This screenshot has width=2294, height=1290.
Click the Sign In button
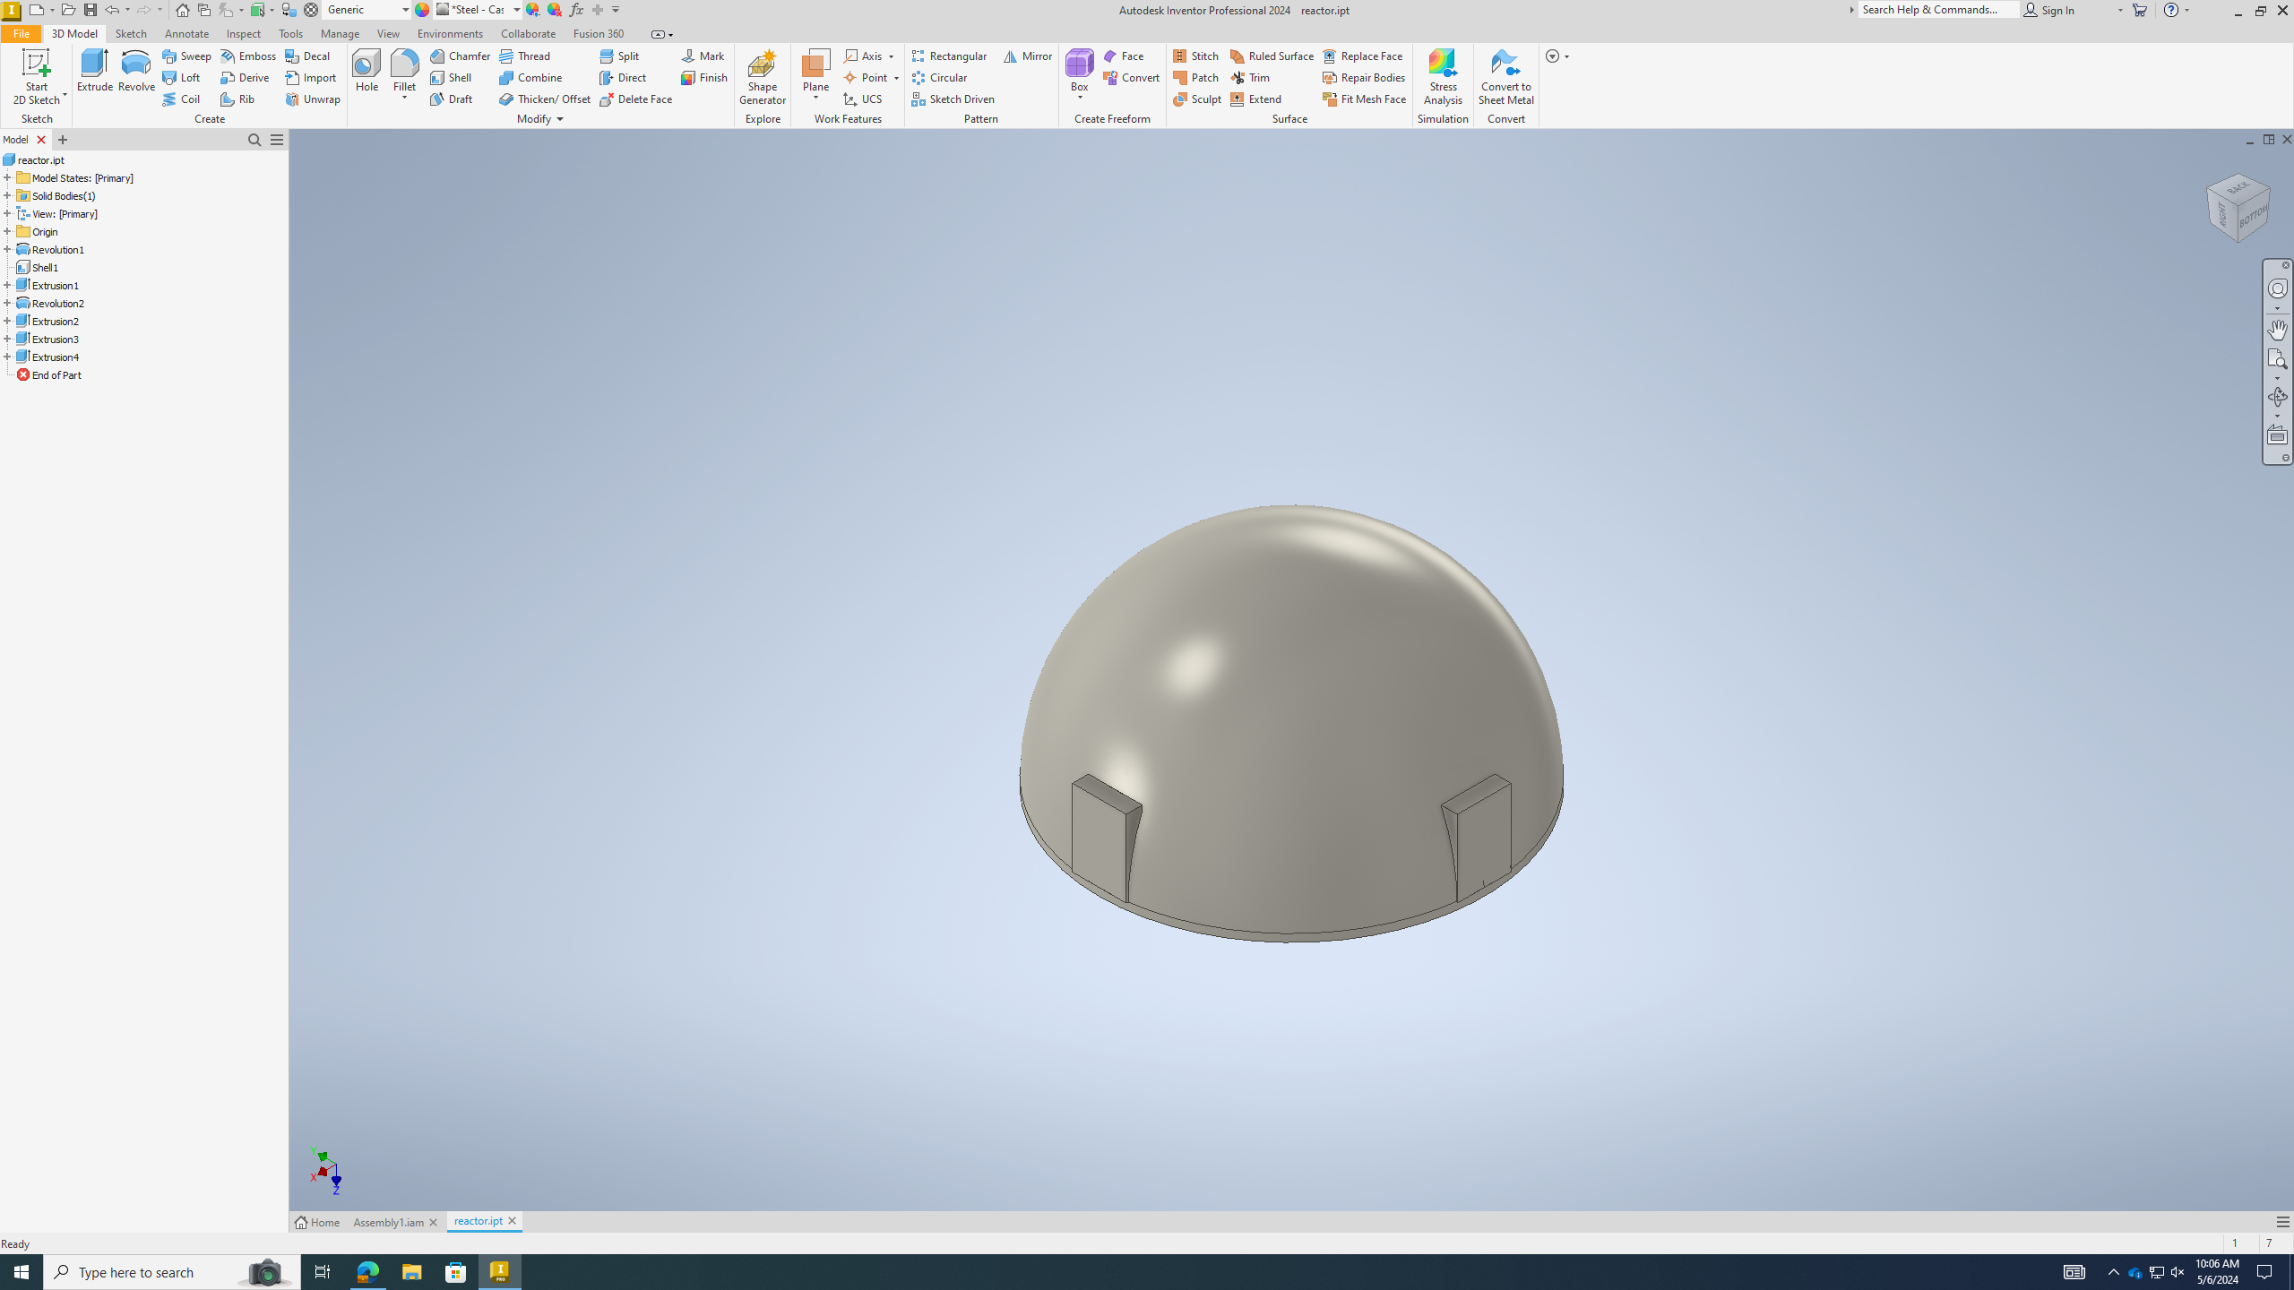(2050, 10)
